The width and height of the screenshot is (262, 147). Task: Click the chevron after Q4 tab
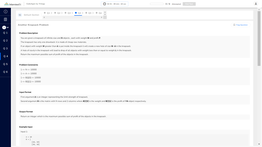tap(83, 13)
